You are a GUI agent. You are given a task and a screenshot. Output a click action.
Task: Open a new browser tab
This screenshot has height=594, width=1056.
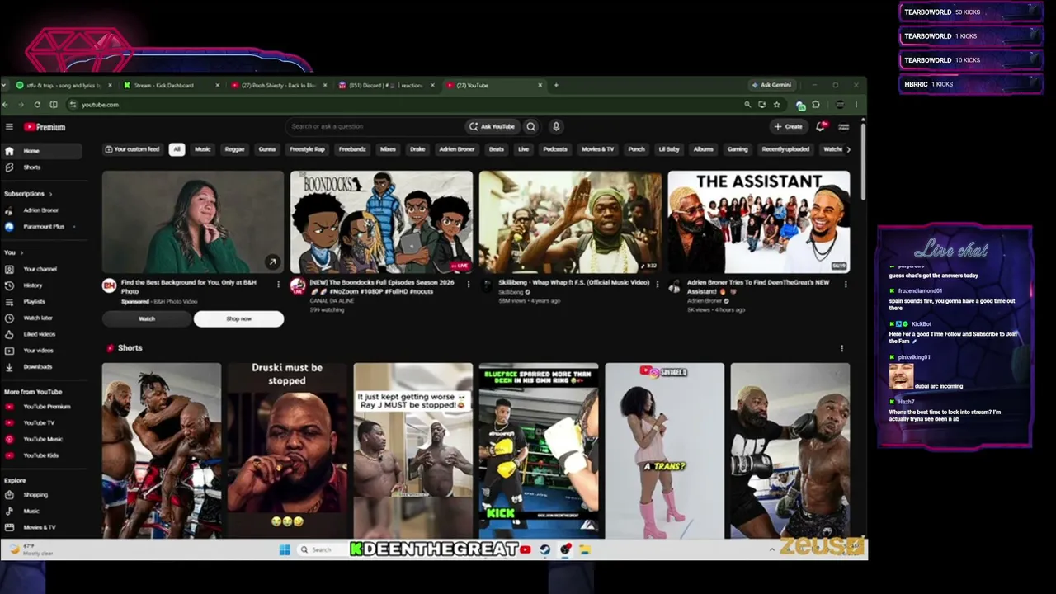(556, 85)
